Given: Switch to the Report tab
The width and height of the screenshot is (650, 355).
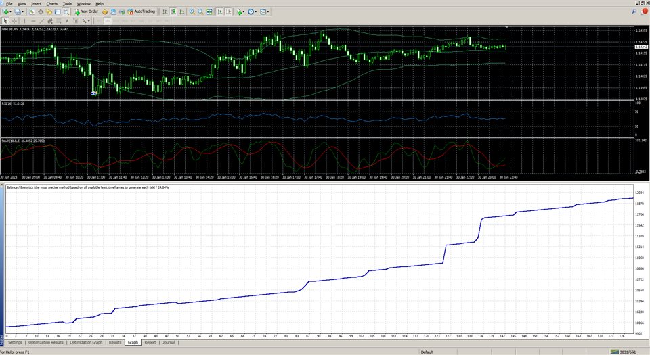Looking at the screenshot, I should [x=150, y=343].
